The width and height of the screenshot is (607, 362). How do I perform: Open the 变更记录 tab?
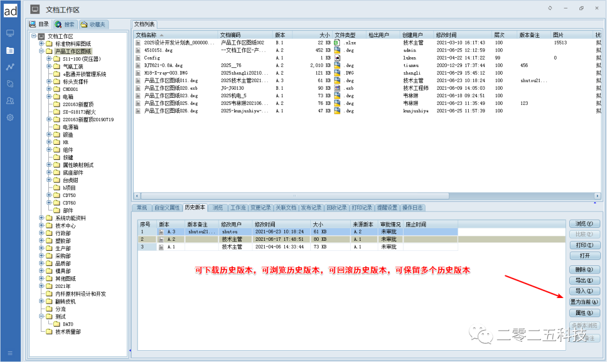(261, 208)
